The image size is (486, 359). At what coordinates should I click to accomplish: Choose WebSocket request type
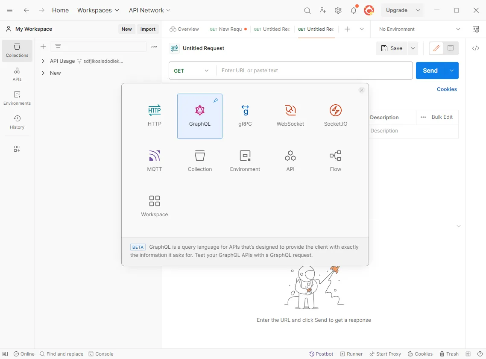click(290, 116)
